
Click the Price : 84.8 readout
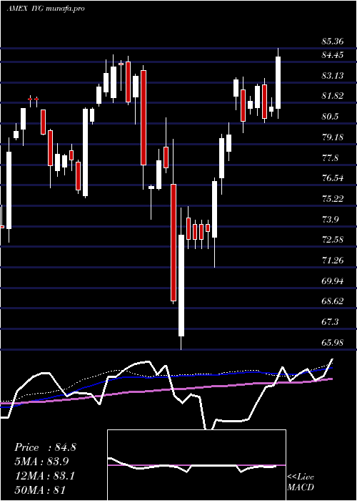pos(45,447)
